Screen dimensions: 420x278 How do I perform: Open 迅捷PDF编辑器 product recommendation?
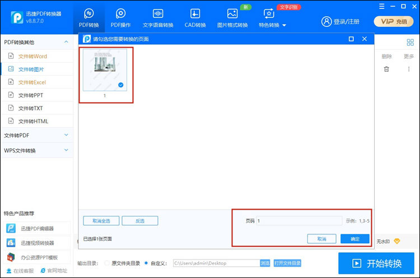(37, 229)
